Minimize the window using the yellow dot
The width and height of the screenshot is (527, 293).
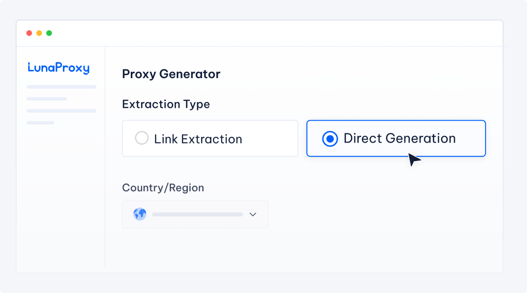(x=39, y=33)
